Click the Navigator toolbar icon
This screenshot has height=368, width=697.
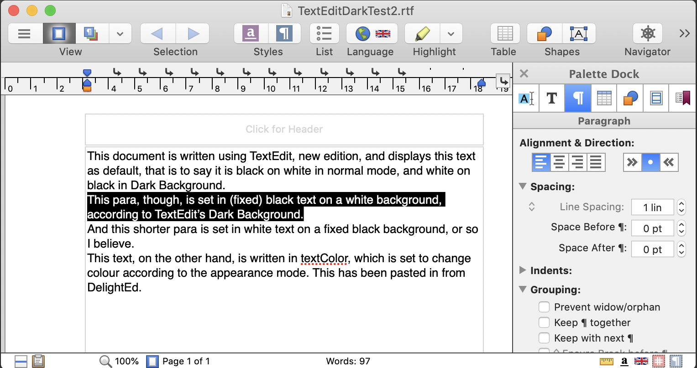(x=647, y=34)
